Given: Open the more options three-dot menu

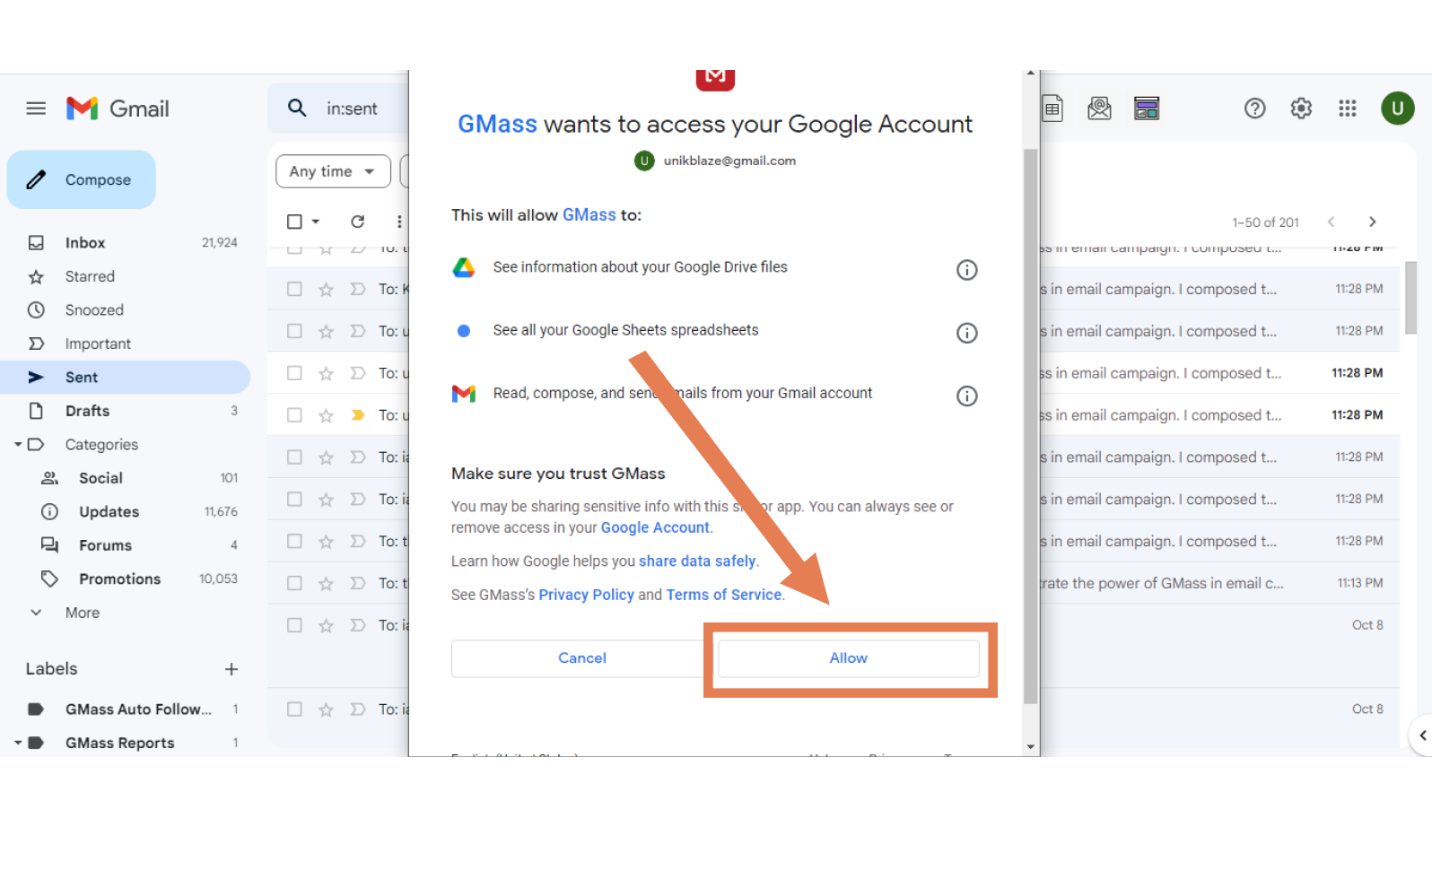Looking at the screenshot, I should pyautogui.click(x=399, y=222).
